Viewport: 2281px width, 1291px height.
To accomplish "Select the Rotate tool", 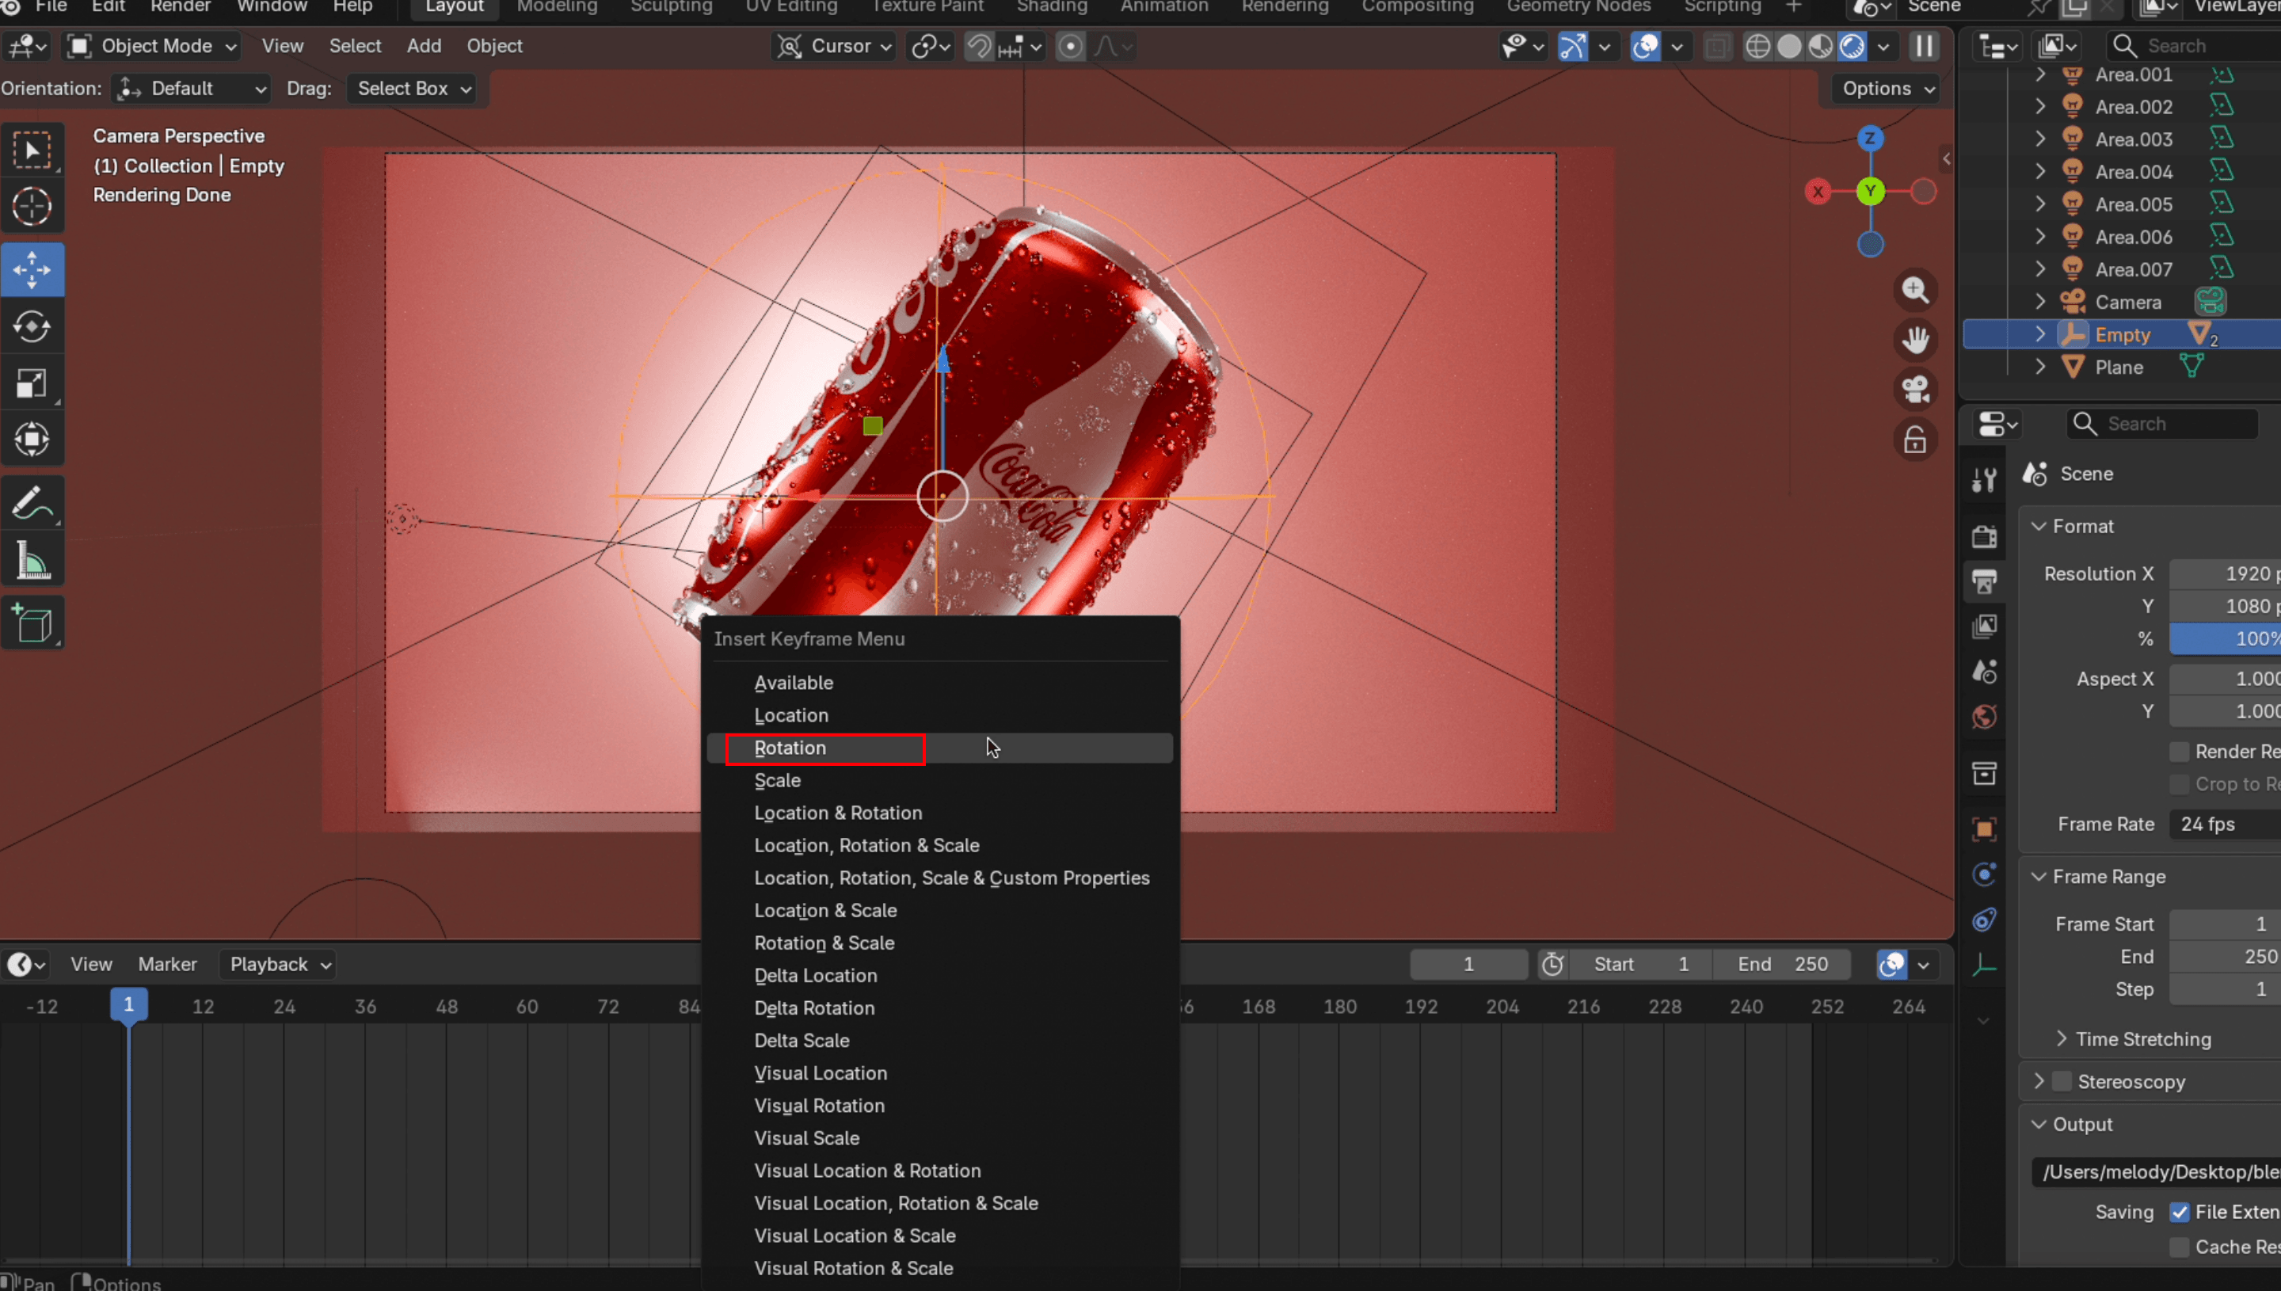I will click(x=32, y=326).
